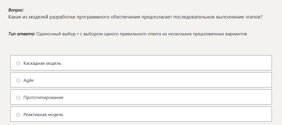282x125 pixels.
Task: Select the Каскадная модель radio button
Action: click(18, 63)
